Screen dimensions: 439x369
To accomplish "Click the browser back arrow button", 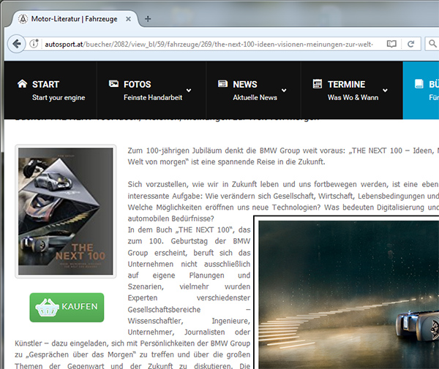I will [17, 44].
